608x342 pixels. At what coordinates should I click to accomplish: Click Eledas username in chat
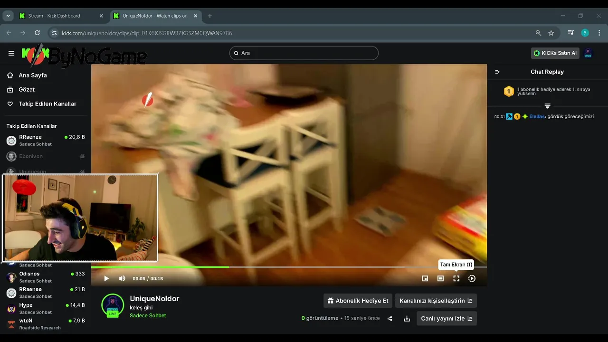(x=537, y=116)
